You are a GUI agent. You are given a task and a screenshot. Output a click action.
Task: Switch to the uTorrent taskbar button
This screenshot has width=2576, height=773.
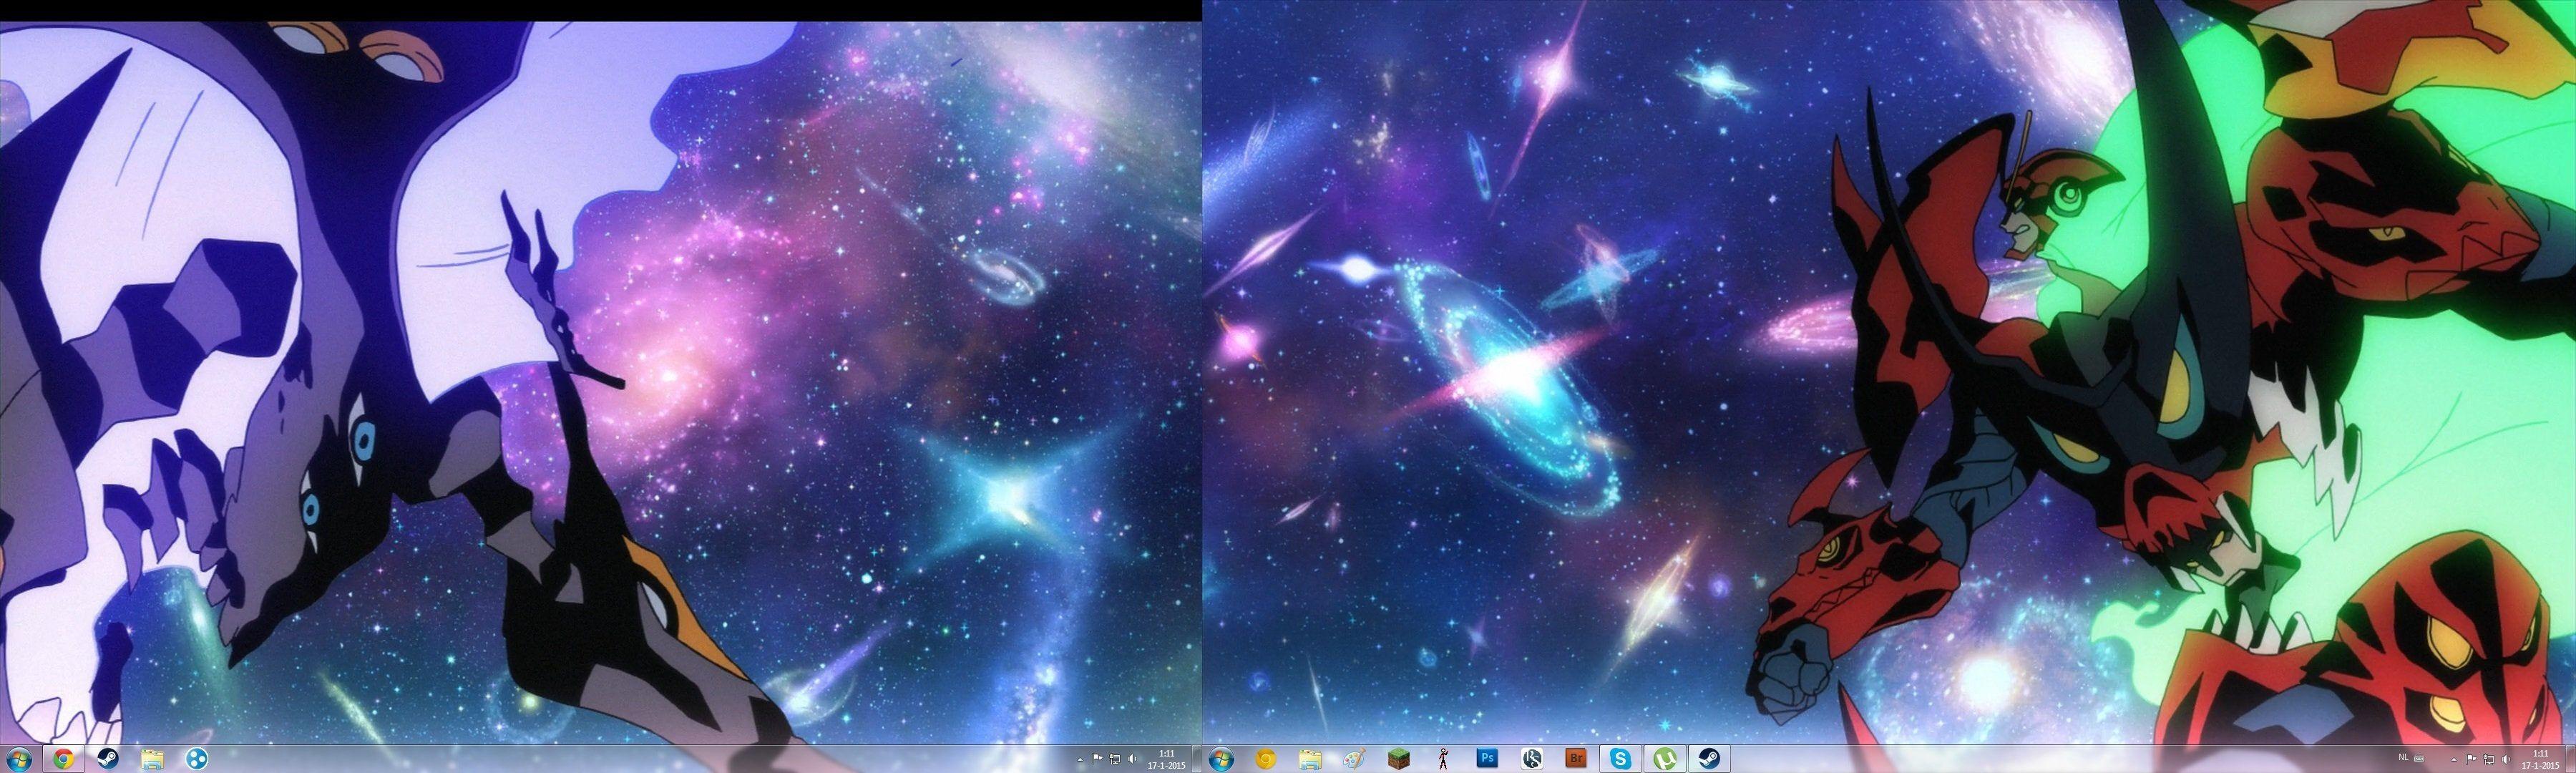(1664, 759)
